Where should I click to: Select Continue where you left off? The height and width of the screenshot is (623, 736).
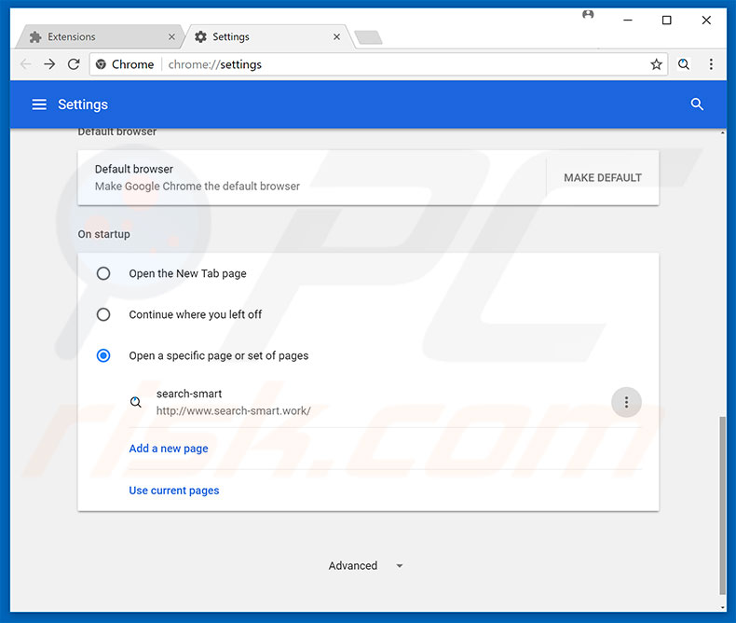103,314
